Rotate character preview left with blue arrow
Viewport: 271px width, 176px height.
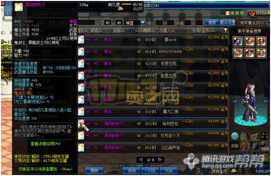tap(235, 102)
